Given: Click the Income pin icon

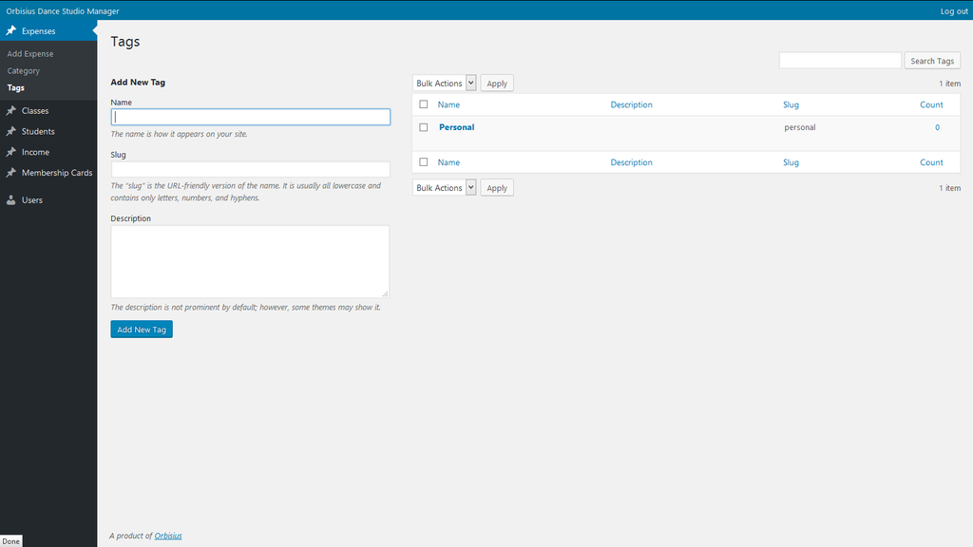Looking at the screenshot, I should (11, 152).
